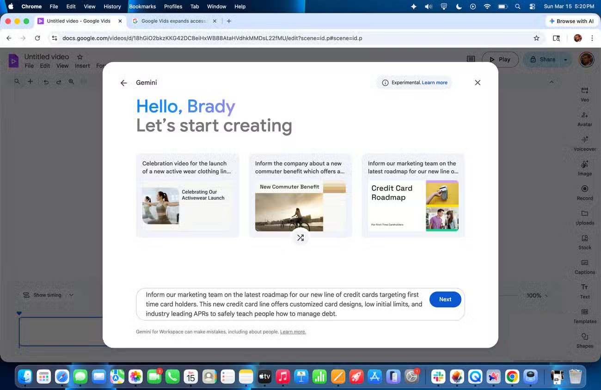Open the Captions tool
Image resolution: width=601 pixels, height=390 pixels.
tap(584, 266)
